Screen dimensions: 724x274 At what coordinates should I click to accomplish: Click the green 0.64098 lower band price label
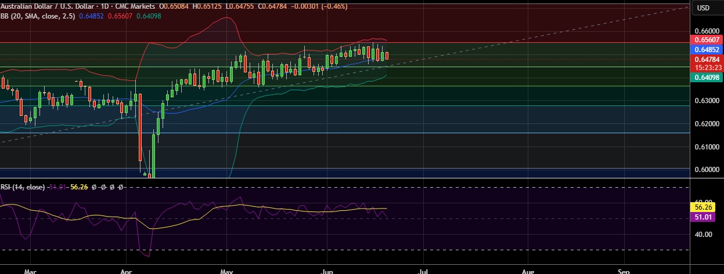[x=707, y=77]
